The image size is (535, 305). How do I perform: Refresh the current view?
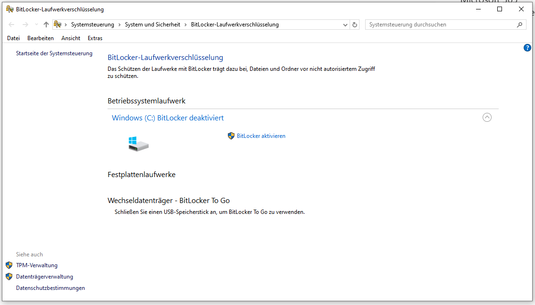click(x=354, y=25)
